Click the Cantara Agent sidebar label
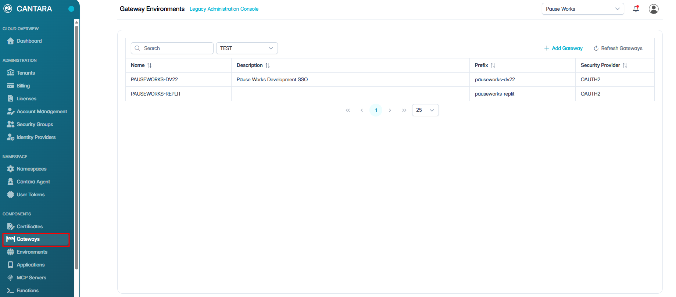This screenshot has height=297, width=676. pyautogui.click(x=33, y=182)
